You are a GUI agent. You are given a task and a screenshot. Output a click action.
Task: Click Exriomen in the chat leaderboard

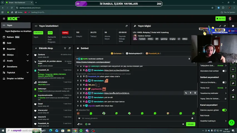click(117, 53)
